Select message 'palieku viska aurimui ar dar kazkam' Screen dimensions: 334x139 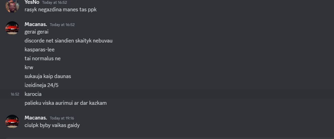pyautogui.click(x=66, y=103)
